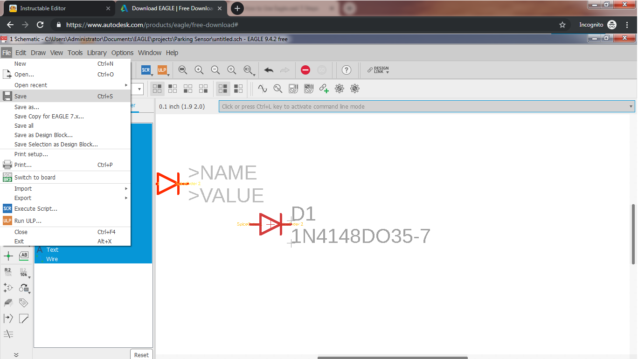Open the Options menu
The image size is (638, 359).
pyautogui.click(x=123, y=53)
